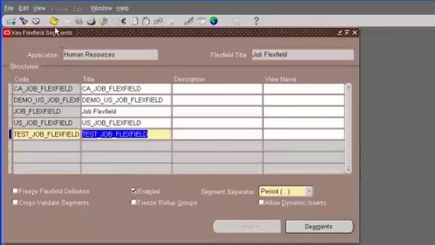Open the dimmed Folder menu
435x245 pixels.
59,9
